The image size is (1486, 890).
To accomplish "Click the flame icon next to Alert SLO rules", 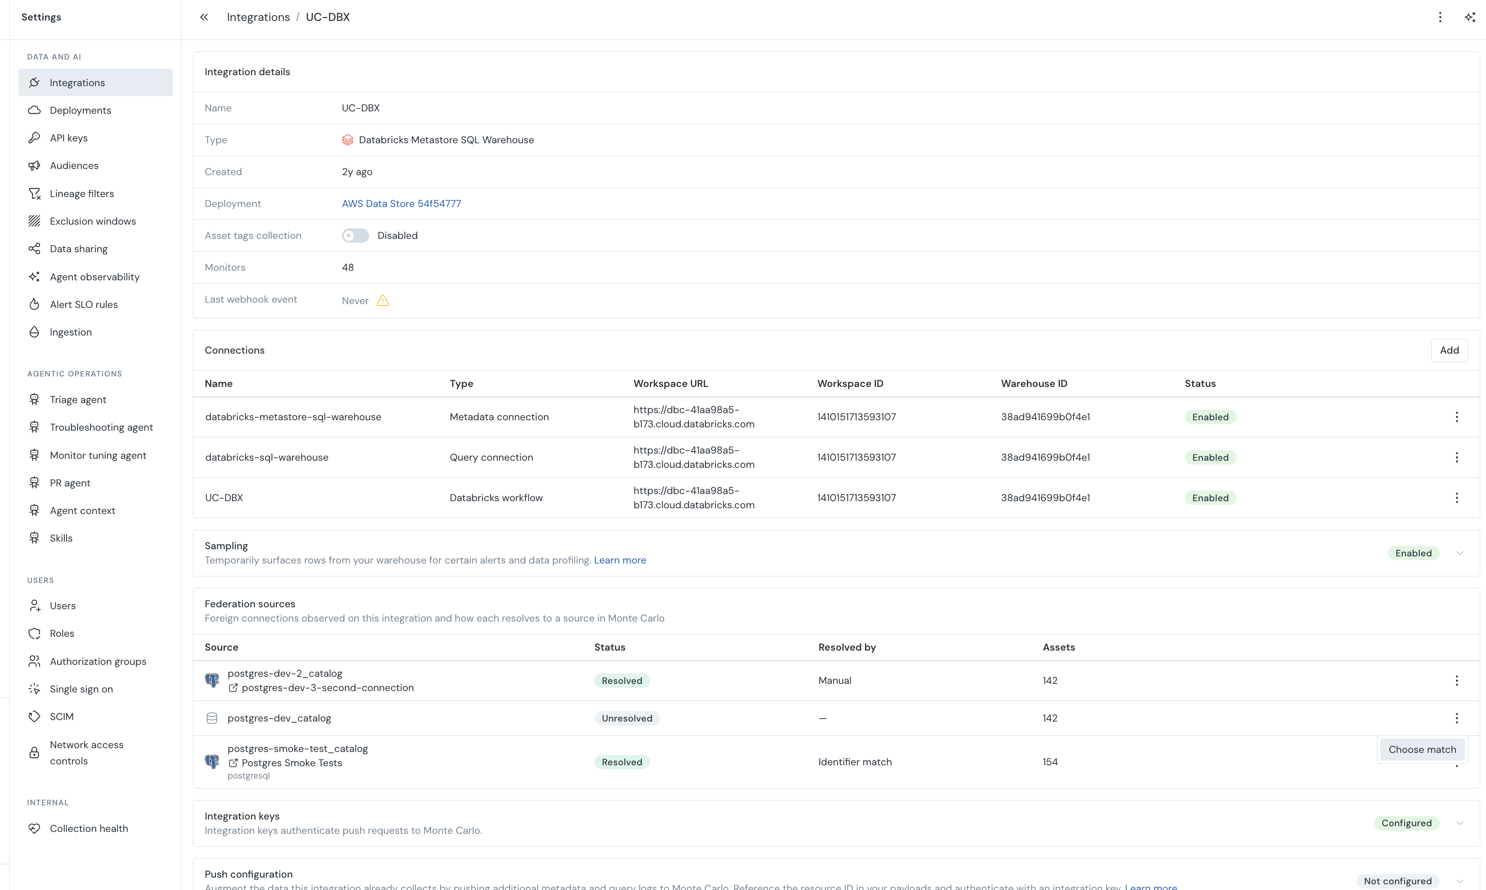I will pyautogui.click(x=34, y=305).
